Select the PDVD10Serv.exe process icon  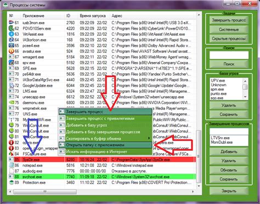tap(12, 29)
